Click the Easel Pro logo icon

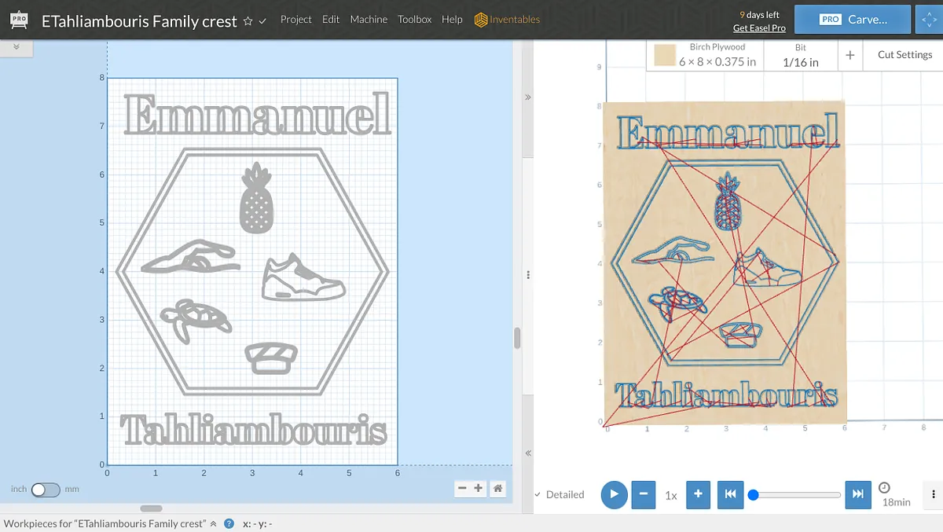click(x=19, y=20)
